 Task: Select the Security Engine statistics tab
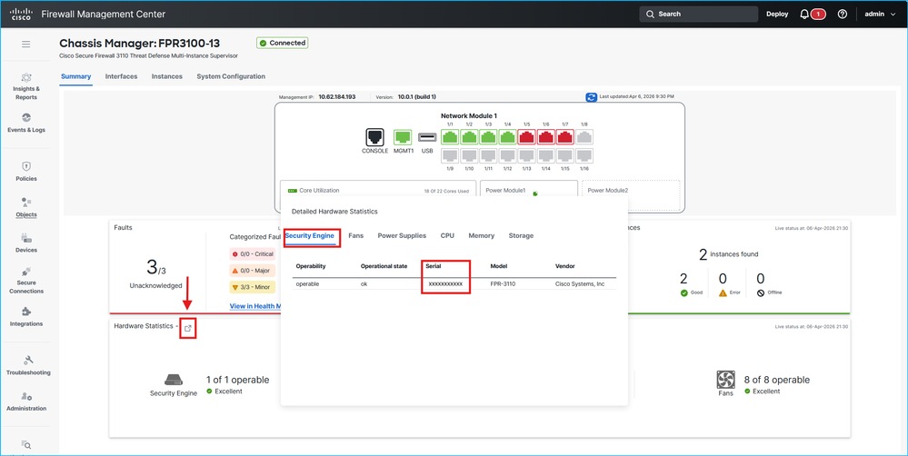[309, 236]
